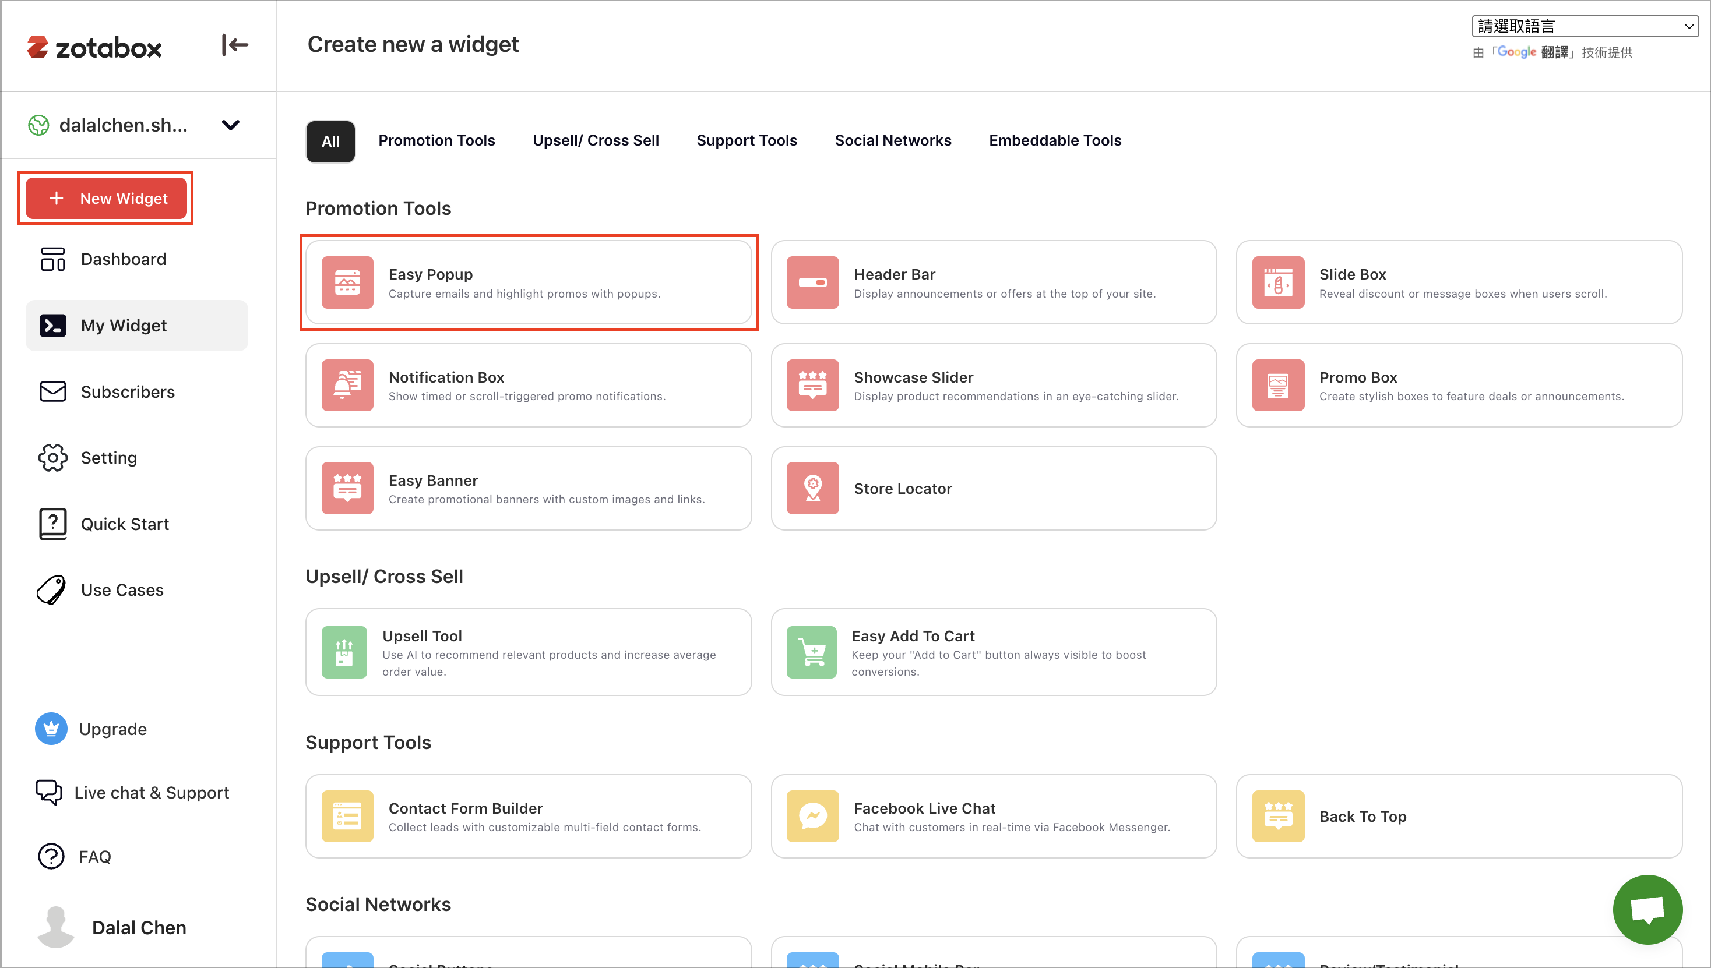Collapse the sidebar with the arrow icon
Screen dimensions: 1711x968
tap(234, 45)
